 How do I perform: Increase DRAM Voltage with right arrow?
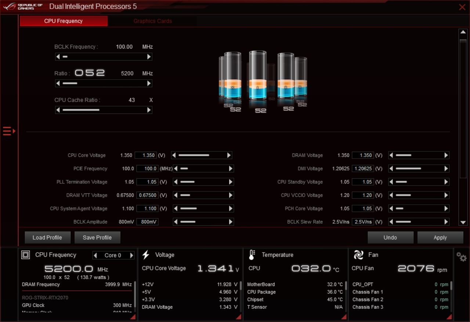coord(446,155)
